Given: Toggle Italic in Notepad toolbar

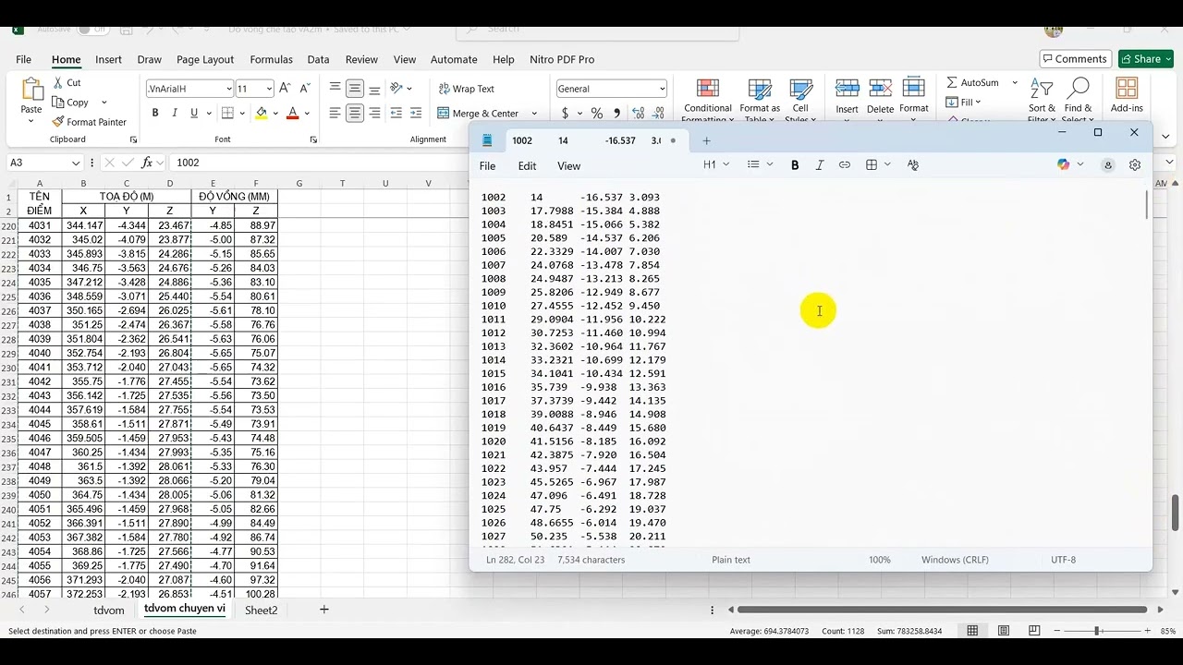Looking at the screenshot, I should pos(820,164).
